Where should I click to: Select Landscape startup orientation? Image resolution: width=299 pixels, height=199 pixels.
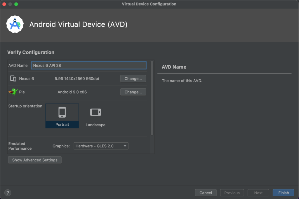[x=95, y=116]
